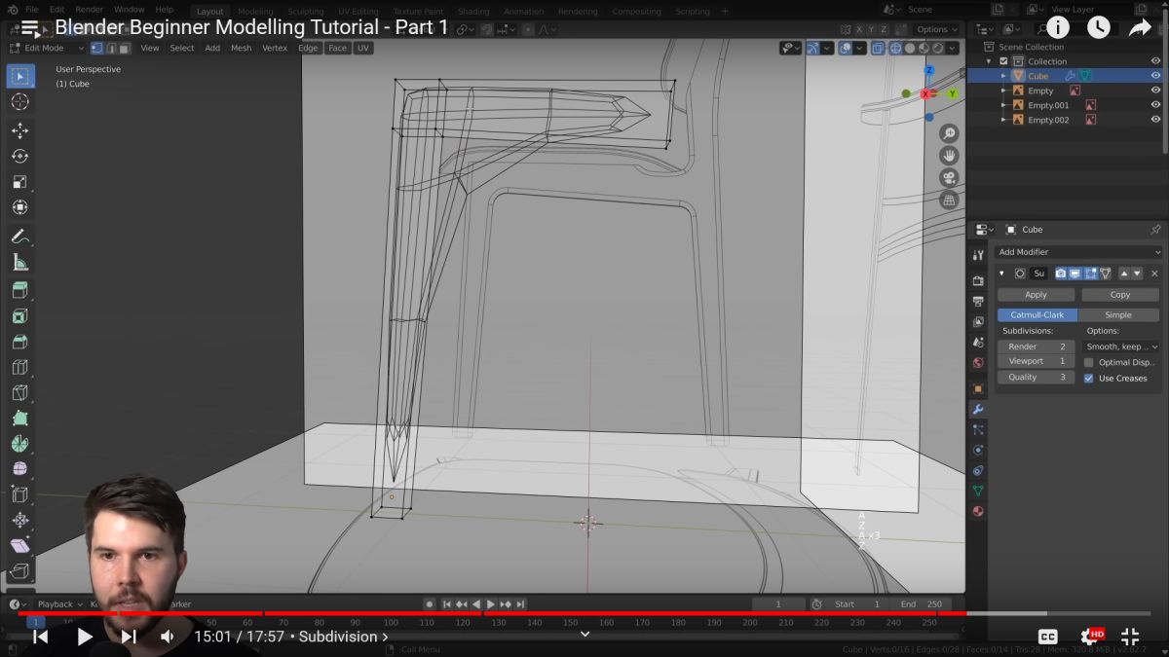Select Simple subdivision type

click(x=1118, y=315)
